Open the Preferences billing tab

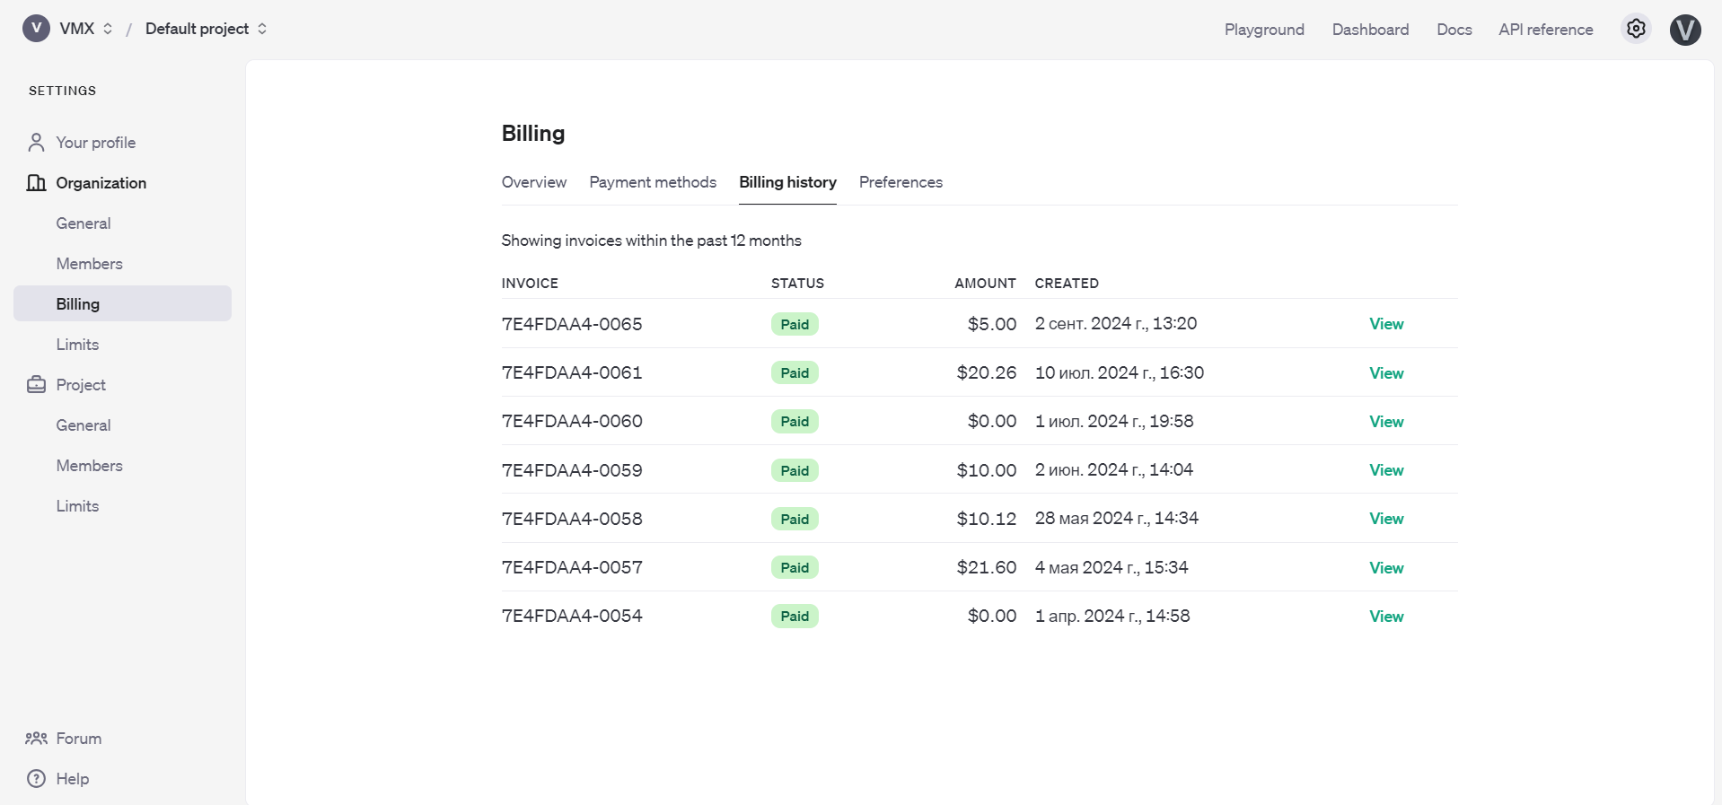coord(901,182)
